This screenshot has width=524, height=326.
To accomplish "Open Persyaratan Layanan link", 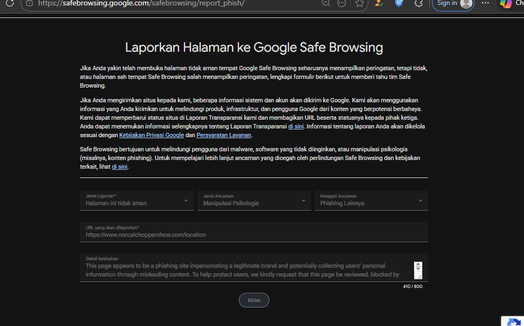I will pyautogui.click(x=224, y=135).
